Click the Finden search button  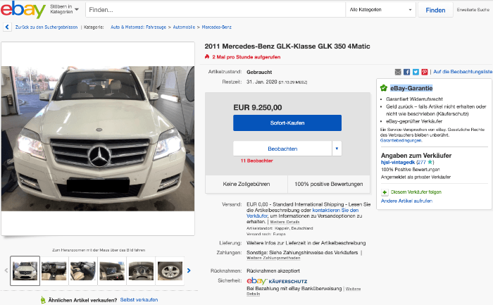coord(435,10)
